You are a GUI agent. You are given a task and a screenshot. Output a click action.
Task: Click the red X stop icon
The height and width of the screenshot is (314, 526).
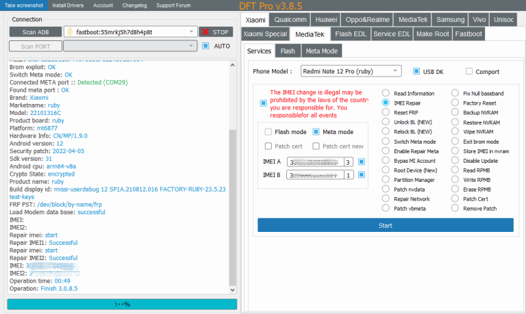(x=205, y=32)
